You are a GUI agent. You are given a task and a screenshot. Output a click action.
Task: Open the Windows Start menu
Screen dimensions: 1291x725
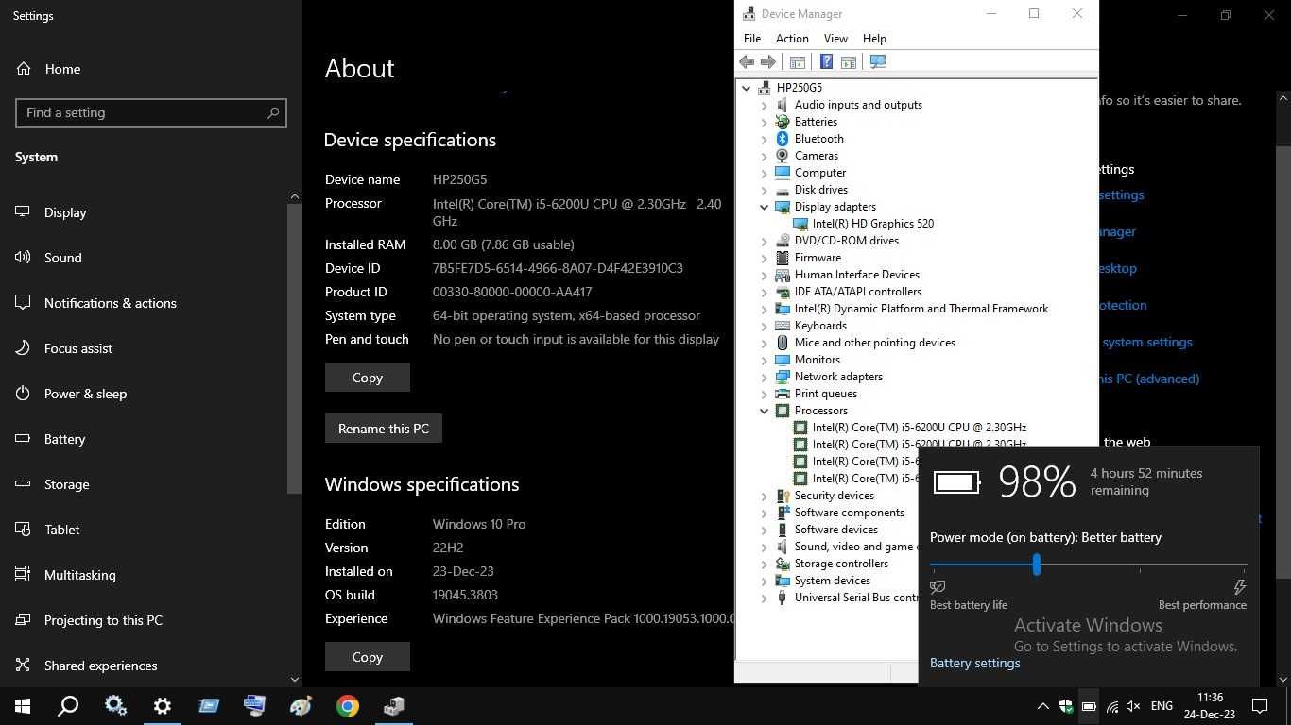tap(23, 706)
